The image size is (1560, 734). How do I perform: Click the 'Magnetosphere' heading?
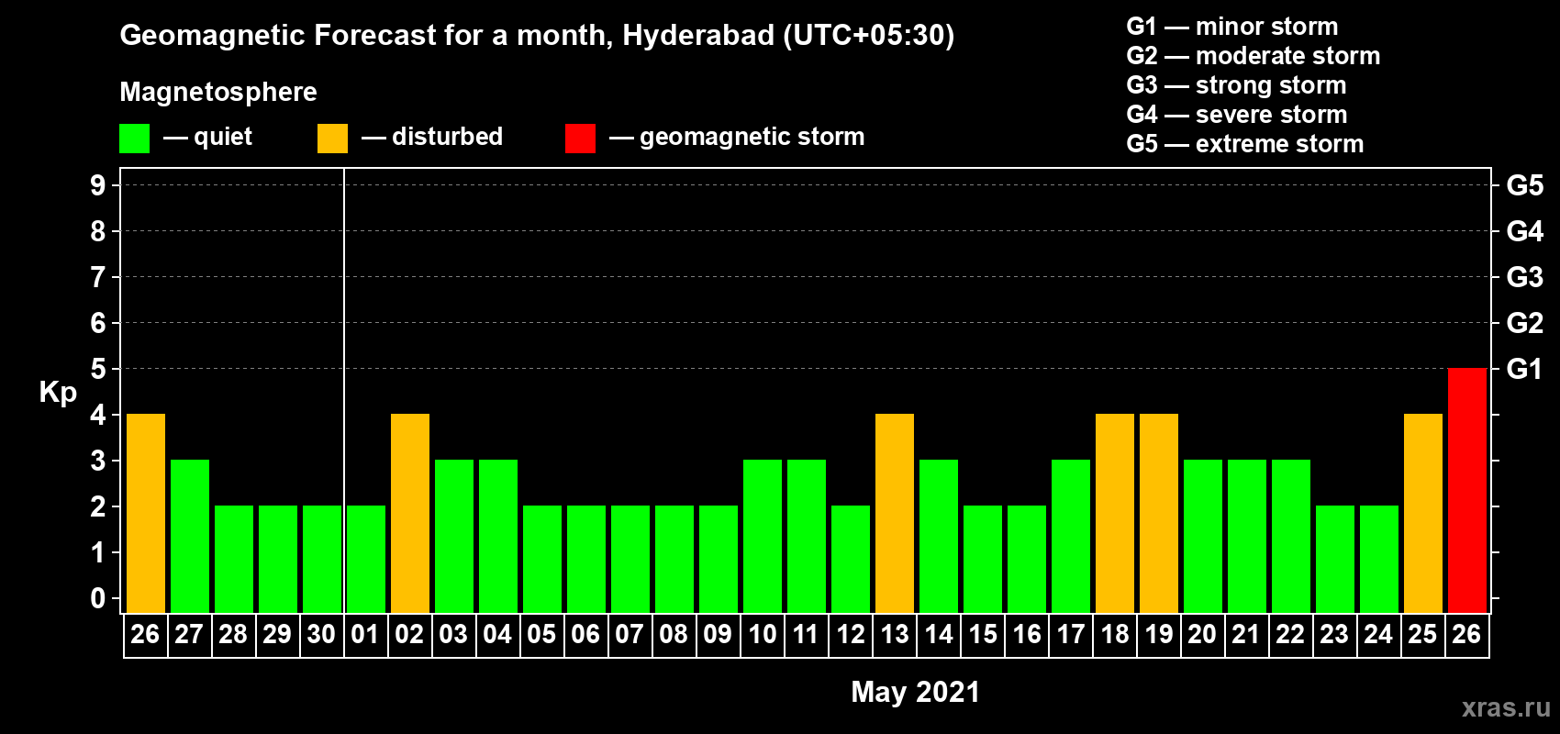click(x=218, y=92)
